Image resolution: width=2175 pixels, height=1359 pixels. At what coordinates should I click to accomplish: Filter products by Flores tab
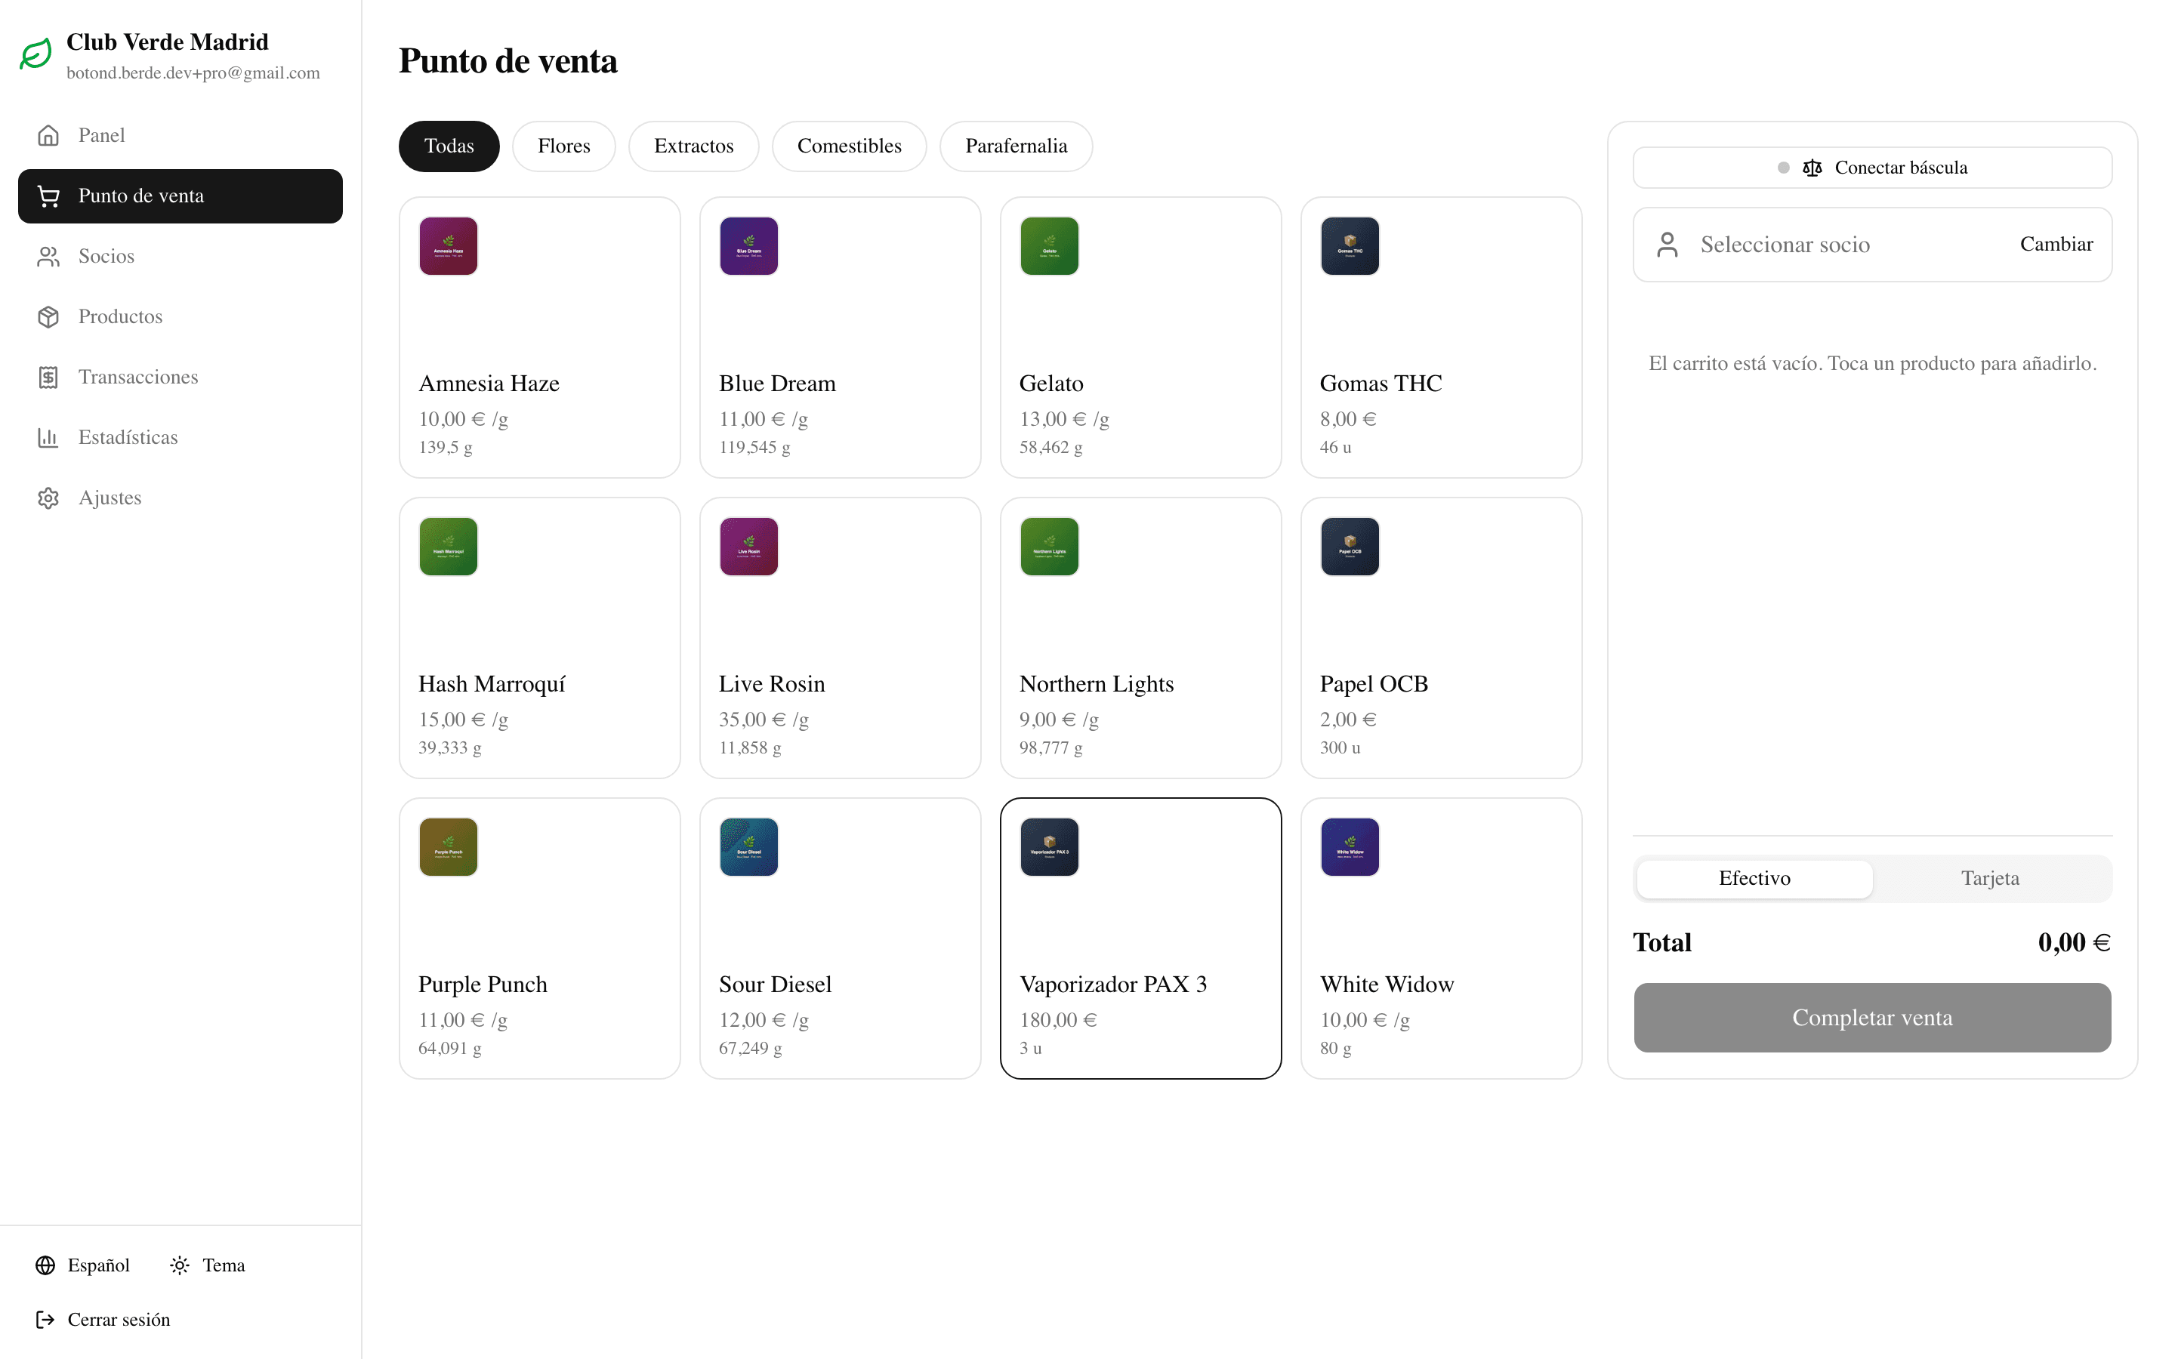563,146
